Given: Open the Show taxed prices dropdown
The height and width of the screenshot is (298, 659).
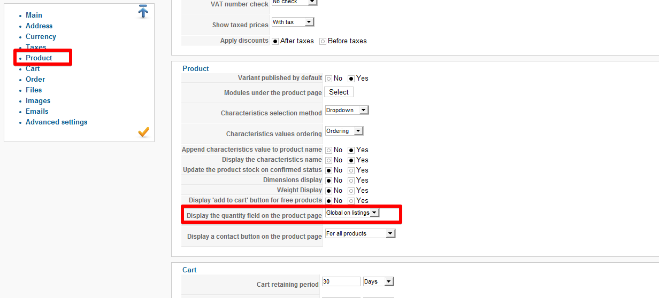Looking at the screenshot, I should [x=293, y=22].
